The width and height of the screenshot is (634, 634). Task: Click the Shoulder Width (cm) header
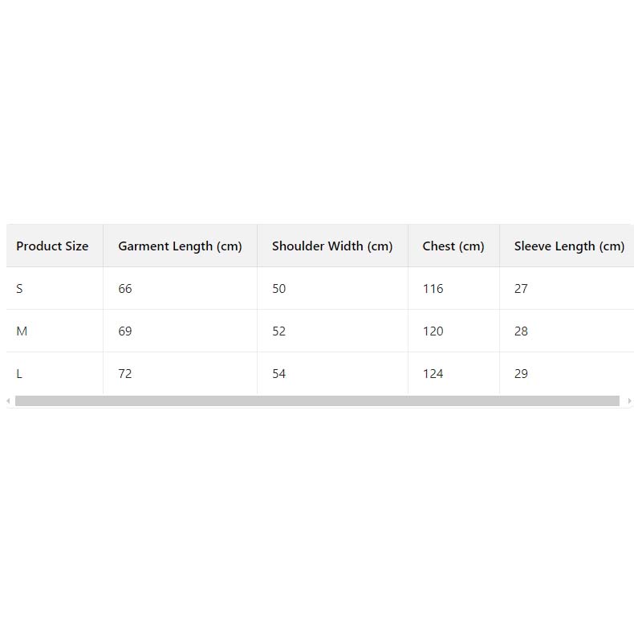(x=332, y=246)
